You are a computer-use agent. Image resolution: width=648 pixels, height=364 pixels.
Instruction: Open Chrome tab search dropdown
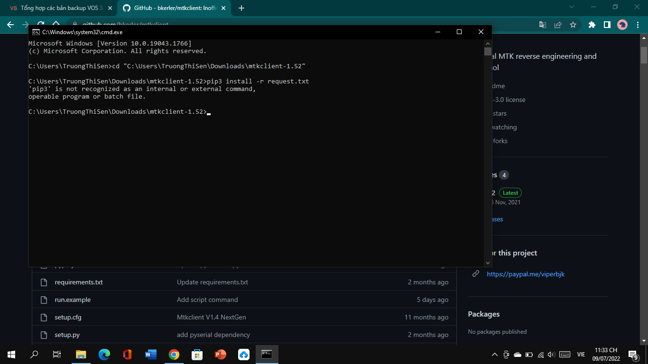click(571, 7)
